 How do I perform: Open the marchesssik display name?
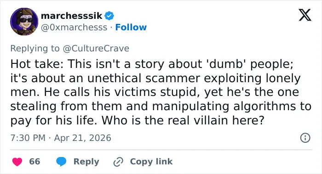pyautogui.click(x=71, y=16)
